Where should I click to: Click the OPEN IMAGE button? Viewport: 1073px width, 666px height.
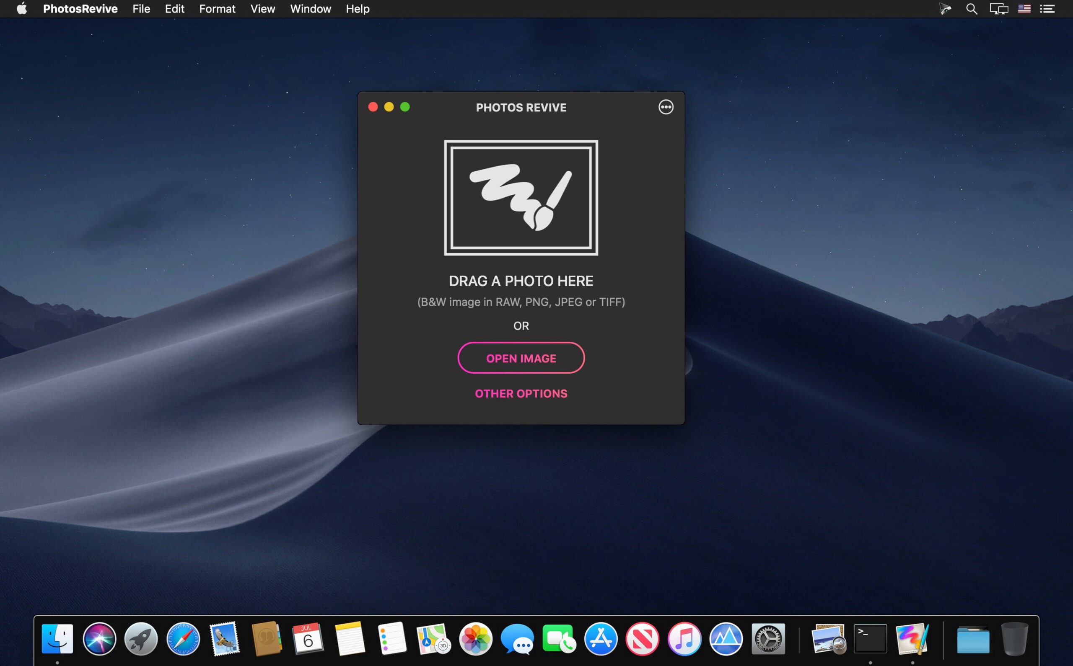(x=521, y=358)
